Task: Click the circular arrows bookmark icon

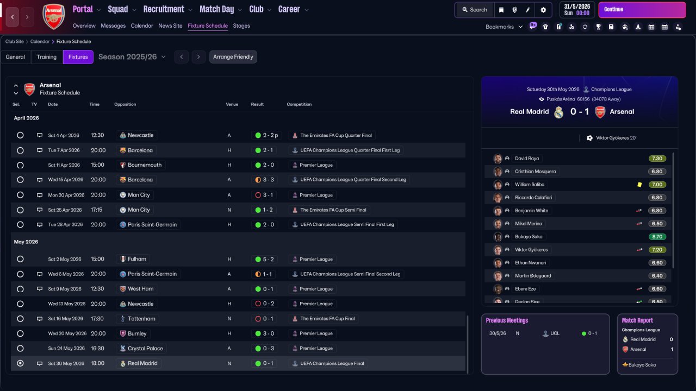Action: (585, 27)
